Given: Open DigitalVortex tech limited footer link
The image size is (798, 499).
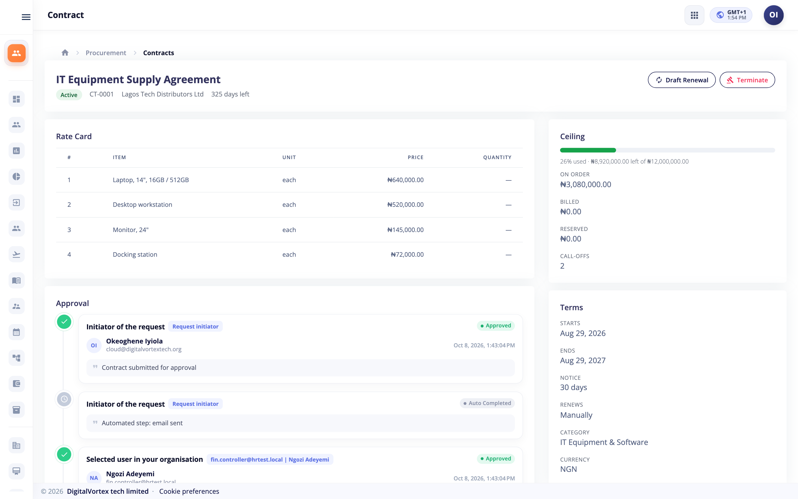Looking at the screenshot, I should [x=108, y=491].
